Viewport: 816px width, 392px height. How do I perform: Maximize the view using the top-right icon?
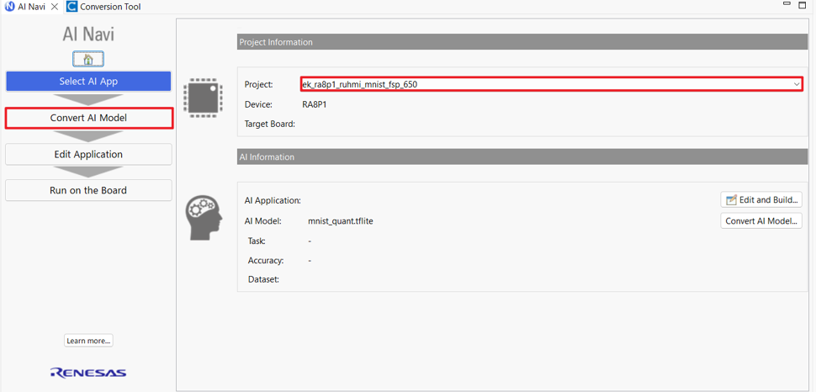[803, 5]
